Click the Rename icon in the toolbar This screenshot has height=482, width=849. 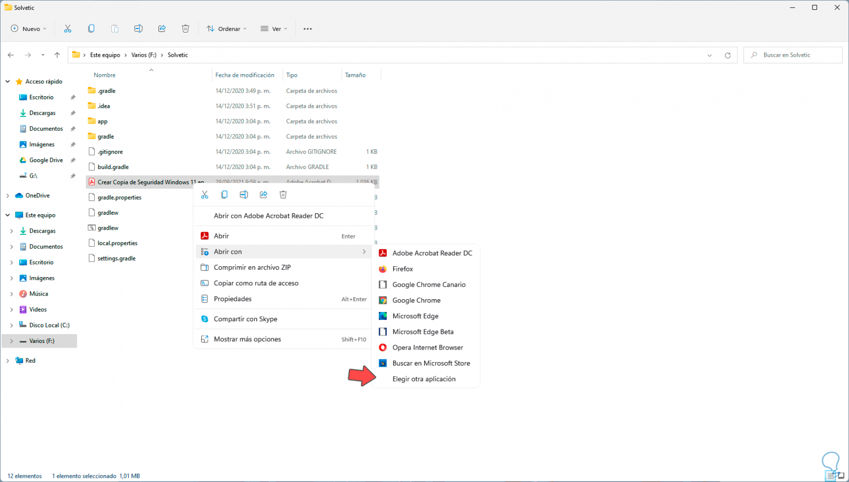click(x=138, y=29)
